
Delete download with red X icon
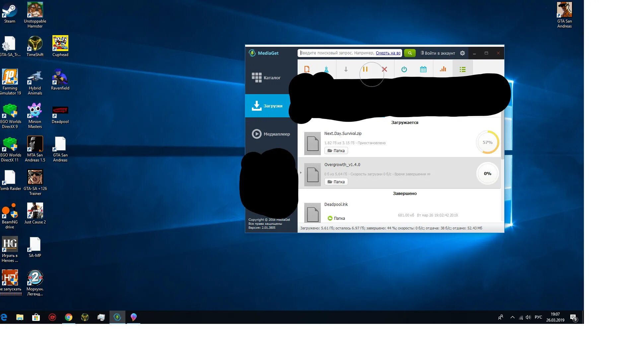point(385,69)
